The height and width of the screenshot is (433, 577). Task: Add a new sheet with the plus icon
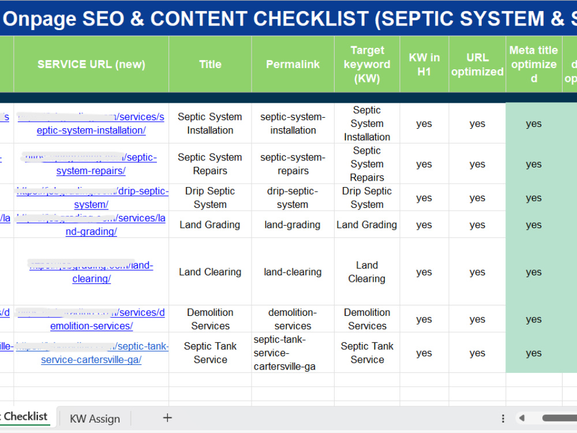pos(167,418)
